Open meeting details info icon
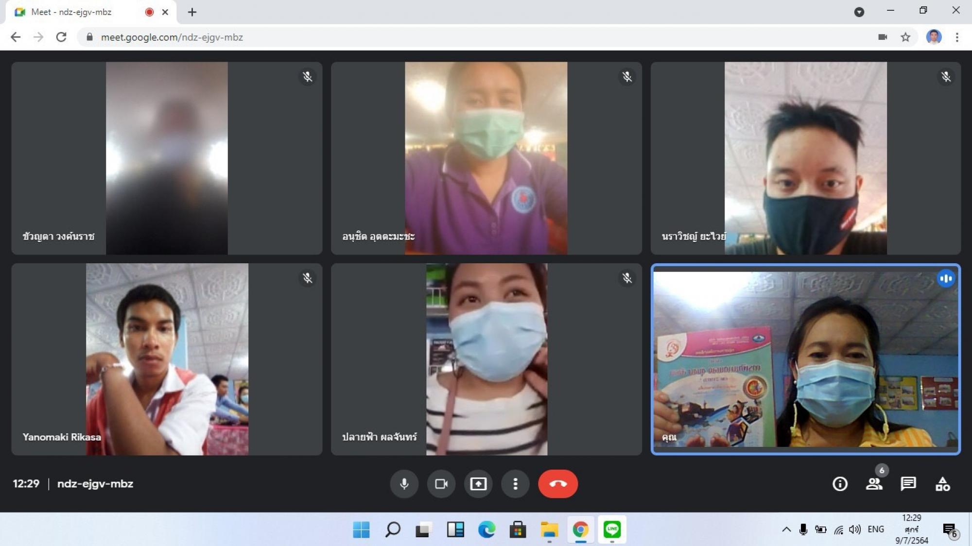The height and width of the screenshot is (546, 972). (840, 484)
